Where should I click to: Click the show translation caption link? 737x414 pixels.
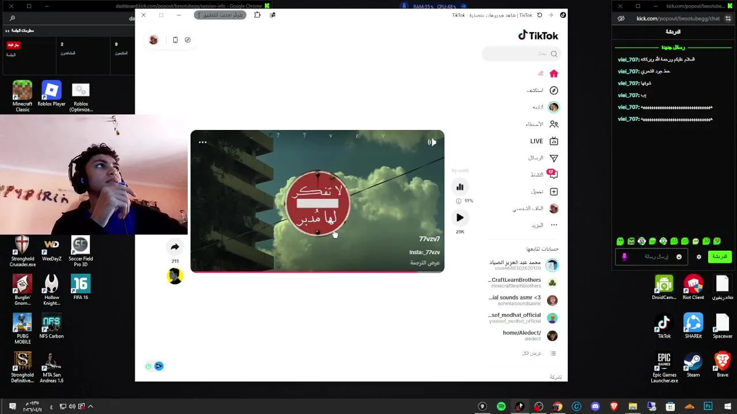point(425,263)
